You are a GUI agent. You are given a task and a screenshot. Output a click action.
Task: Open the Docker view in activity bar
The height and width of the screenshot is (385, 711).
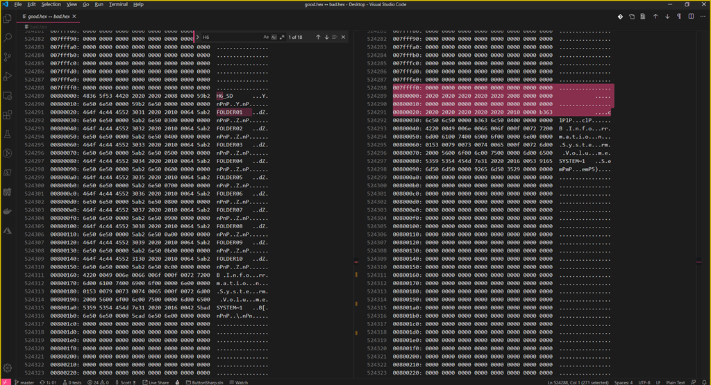[x=8, y=211]
